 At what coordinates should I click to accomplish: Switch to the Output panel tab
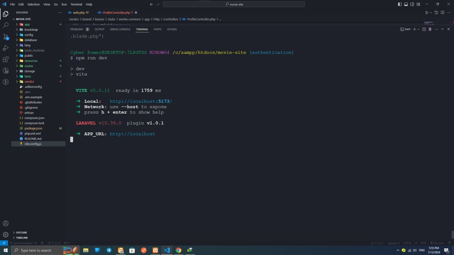click(x=100, y=29)
